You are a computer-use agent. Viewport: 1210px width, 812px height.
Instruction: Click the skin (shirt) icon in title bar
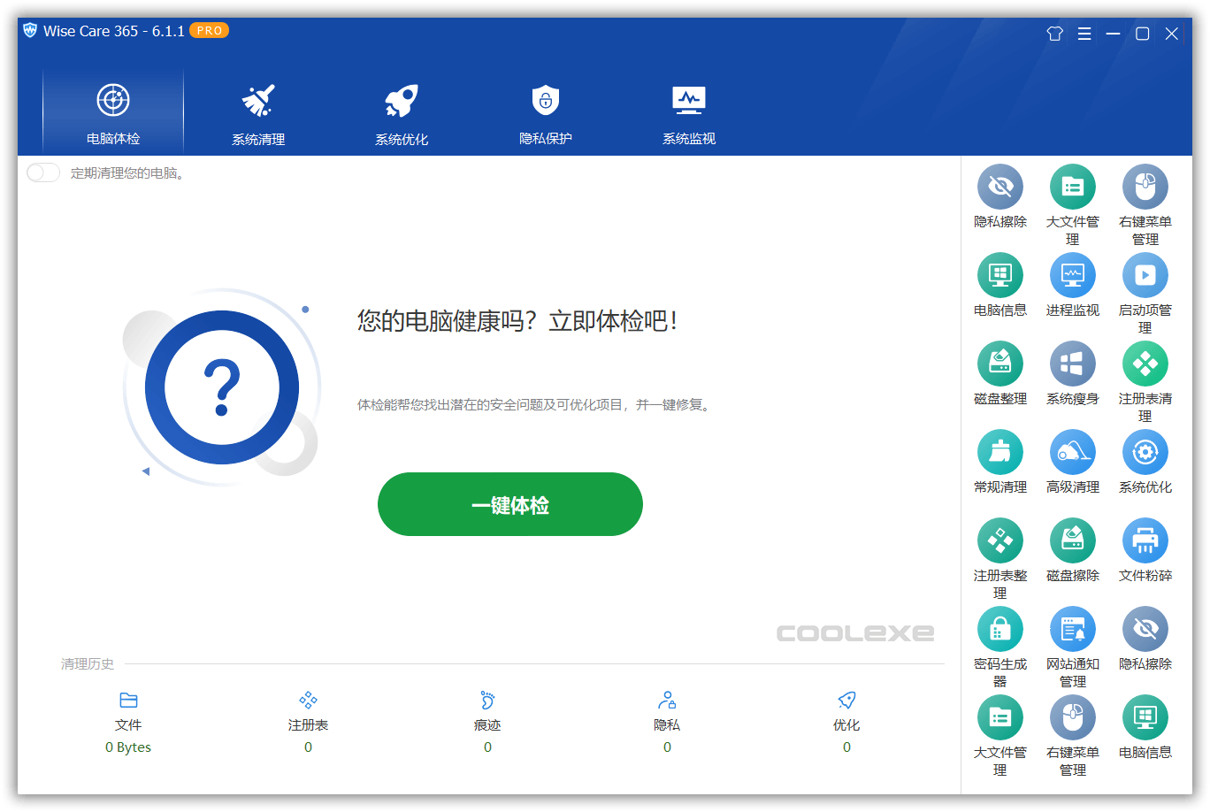coord(1054,34)
